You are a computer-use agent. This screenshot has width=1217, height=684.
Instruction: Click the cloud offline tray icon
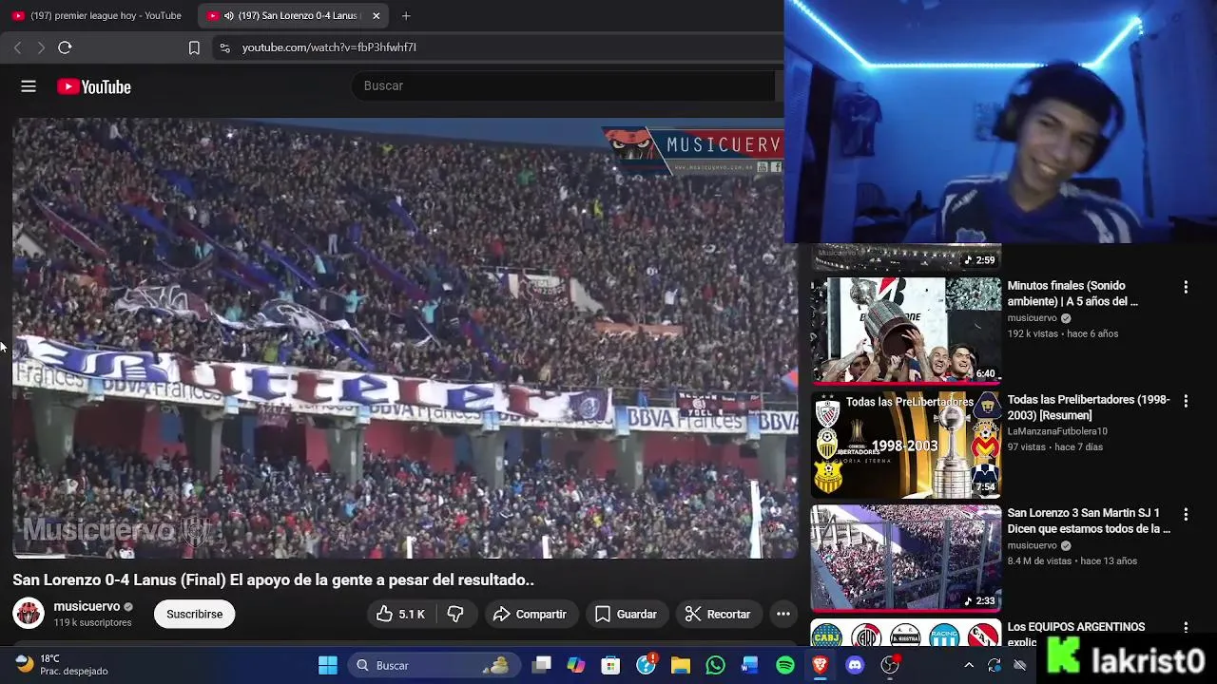pyautogui.click(x=1020, y=665)
